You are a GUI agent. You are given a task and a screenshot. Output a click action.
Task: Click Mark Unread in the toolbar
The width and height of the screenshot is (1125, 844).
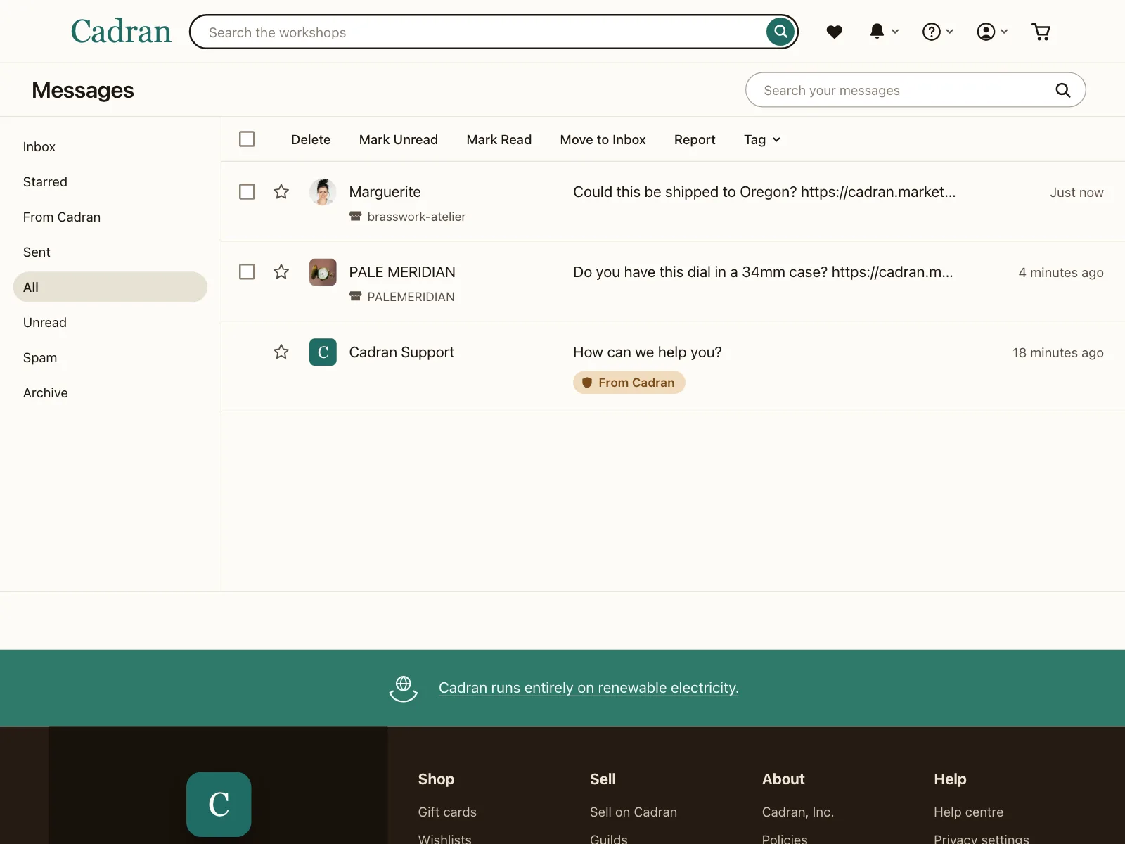[399, 140]
